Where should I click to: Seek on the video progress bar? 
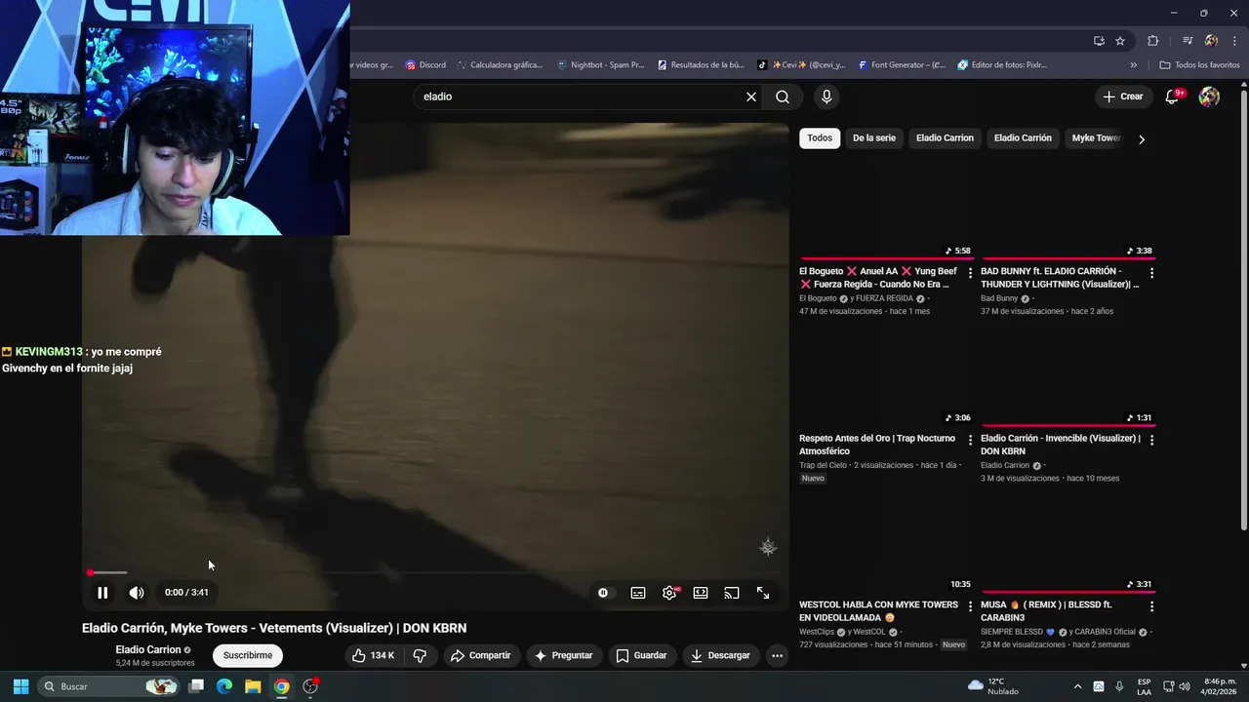tap(435, 572)
